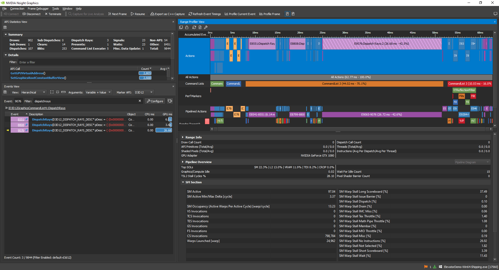The image size is (499, 270).
Task: Open the View Hierarchical dropdown
Action: pyautogui.click(x=33, y=92)
